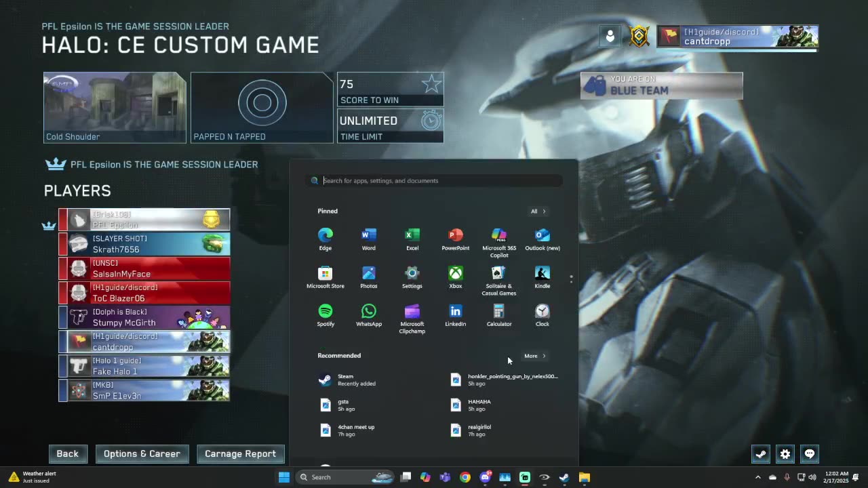Open Options & Career

coord(142,454)
